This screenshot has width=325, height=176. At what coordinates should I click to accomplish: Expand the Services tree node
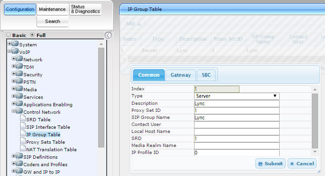14,96
